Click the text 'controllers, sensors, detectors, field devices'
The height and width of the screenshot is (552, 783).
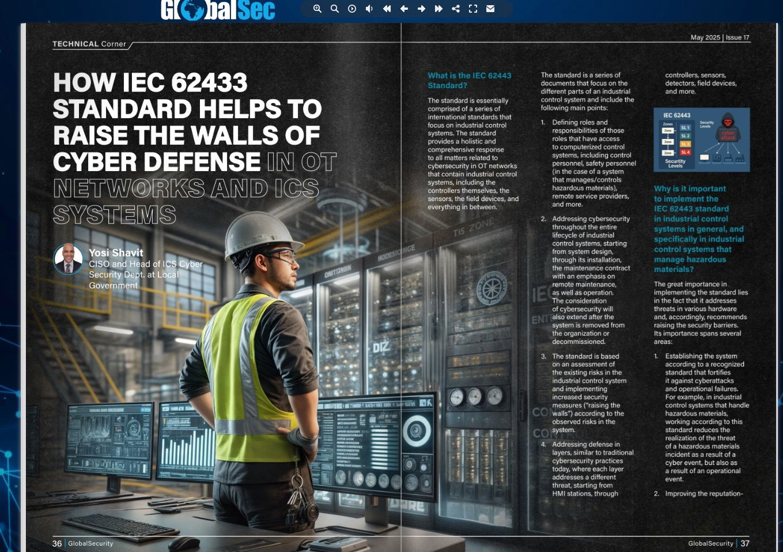[x=701, y=79]
